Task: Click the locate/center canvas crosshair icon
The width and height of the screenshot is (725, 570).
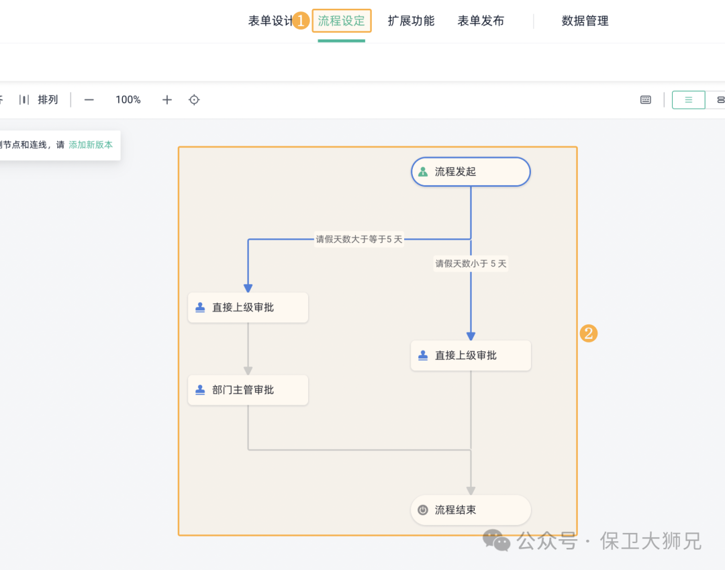Action: [194, 100]
